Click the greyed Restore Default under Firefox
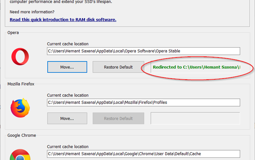 118,119
